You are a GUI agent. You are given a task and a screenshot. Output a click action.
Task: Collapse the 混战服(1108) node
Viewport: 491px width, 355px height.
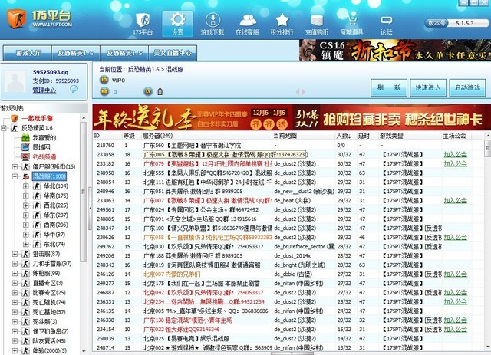pyautogui.click(x=15, y=176)
